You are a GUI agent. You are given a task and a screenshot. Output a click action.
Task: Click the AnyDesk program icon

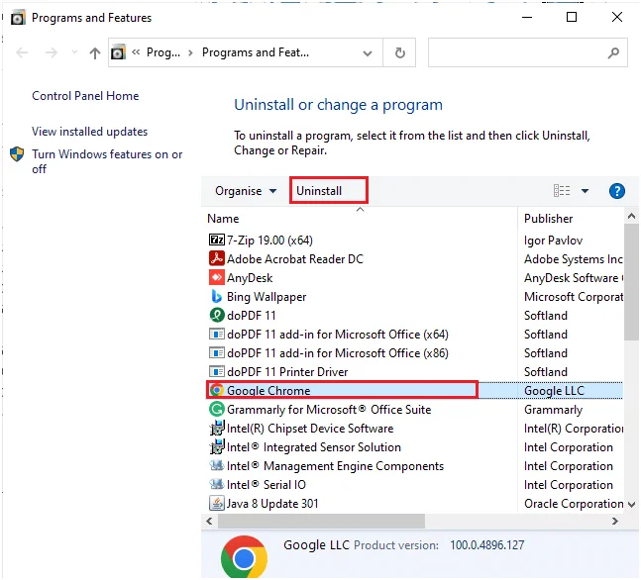(x=217, y=277)
